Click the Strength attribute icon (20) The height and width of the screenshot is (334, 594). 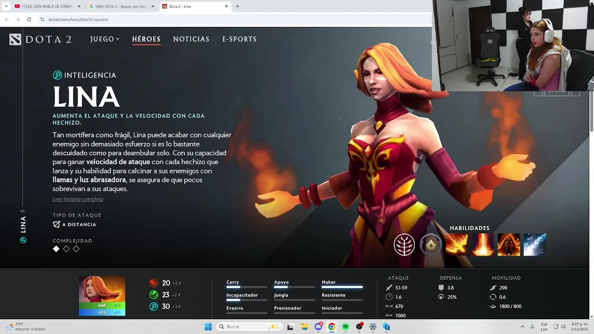tap(154, 283)
